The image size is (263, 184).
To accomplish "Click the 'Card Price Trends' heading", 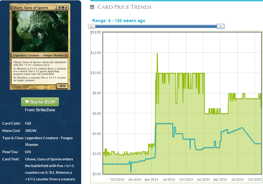I will 124,7.
